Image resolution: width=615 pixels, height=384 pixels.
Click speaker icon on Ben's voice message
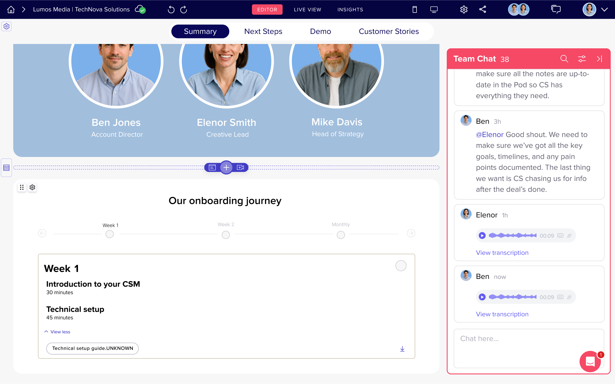pyautogui.click(x=569, y=297)
